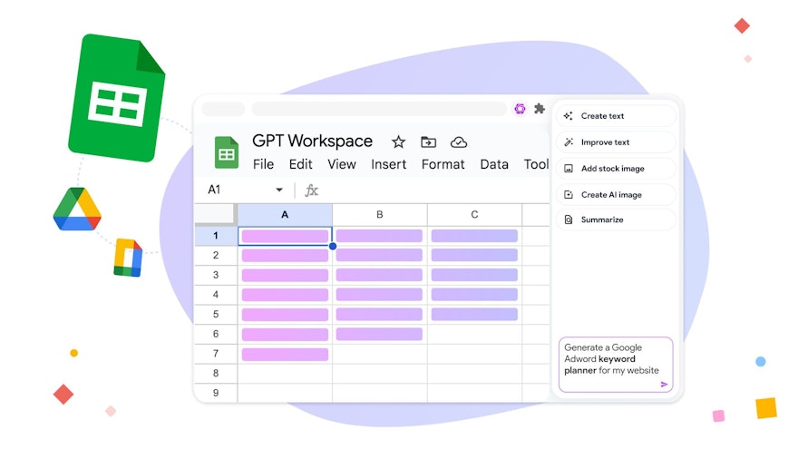
Task: Click the document icon beside Summarize
Action: [569, 220]
